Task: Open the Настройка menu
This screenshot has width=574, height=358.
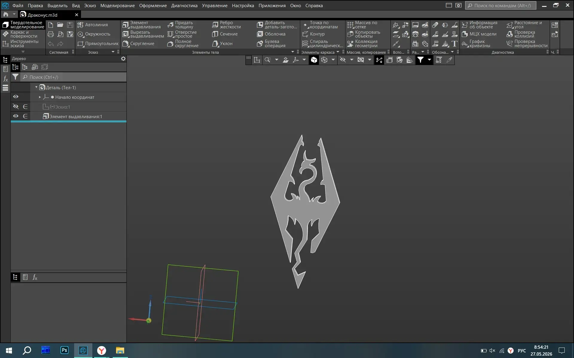Action: click(x=243, y=5)
